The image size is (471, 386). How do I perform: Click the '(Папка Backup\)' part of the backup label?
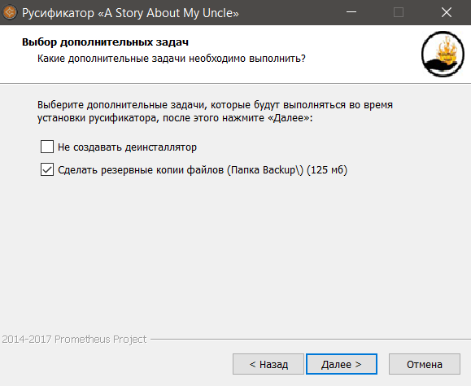(265, 170)
